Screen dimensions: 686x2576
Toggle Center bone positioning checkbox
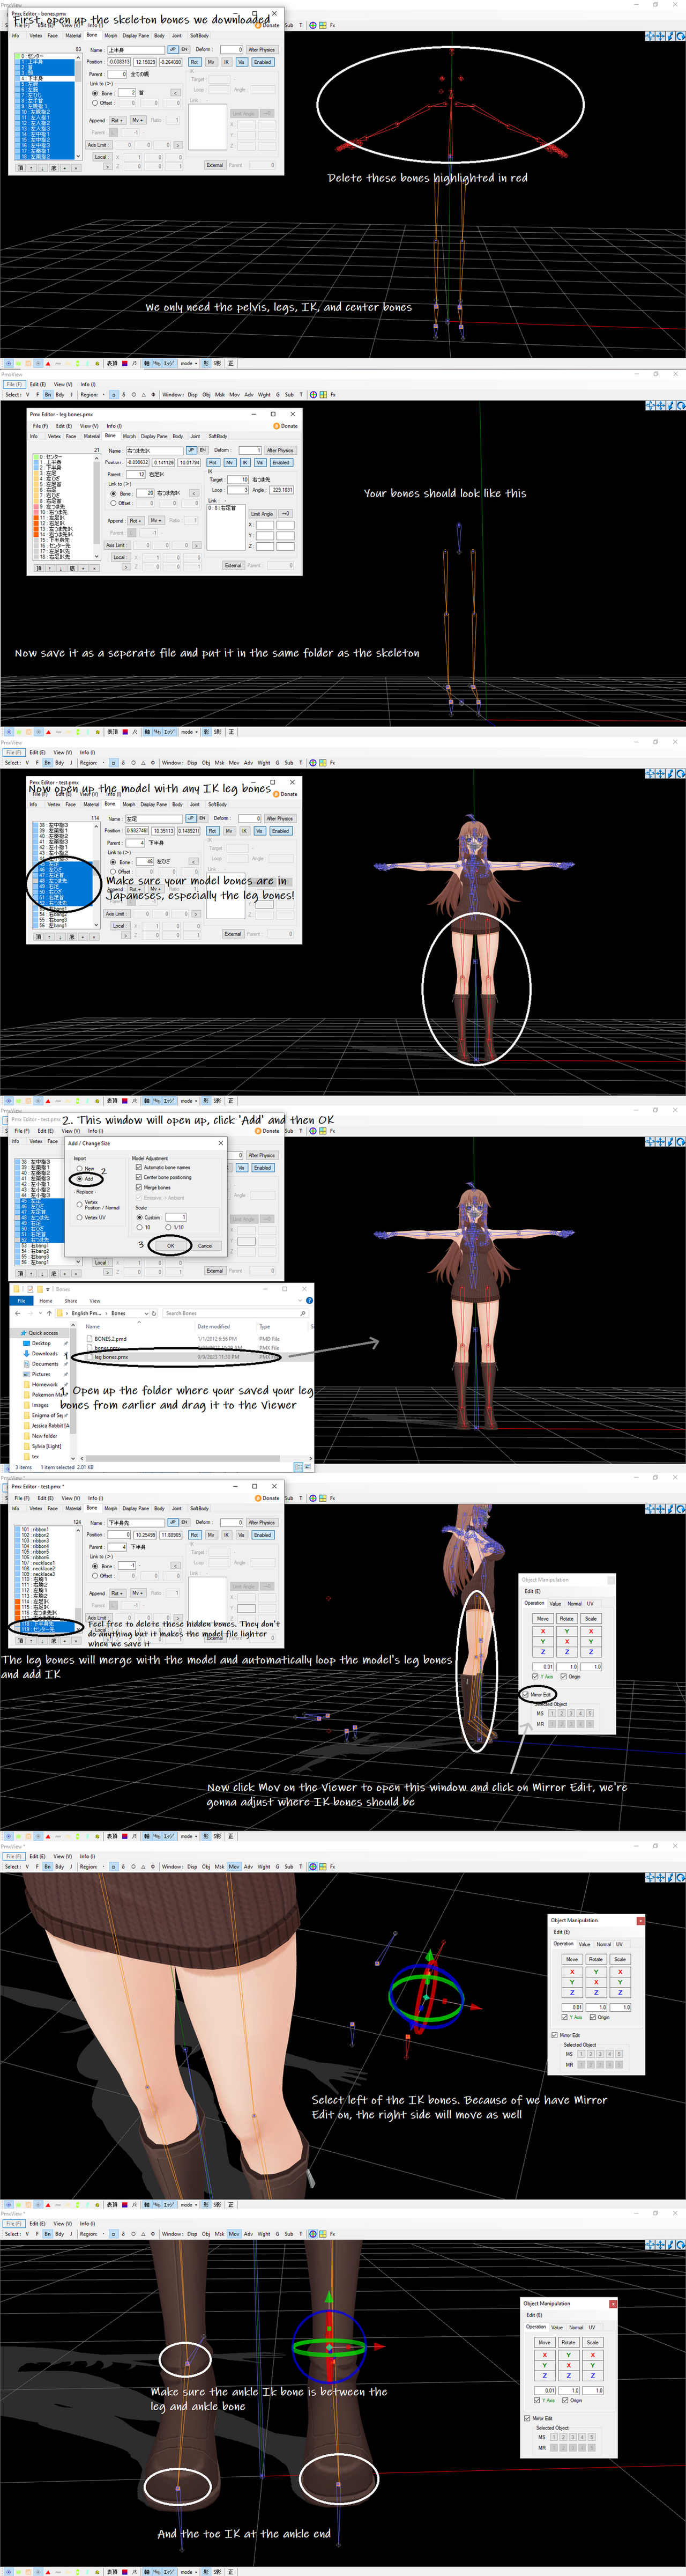click(138, 1177)
